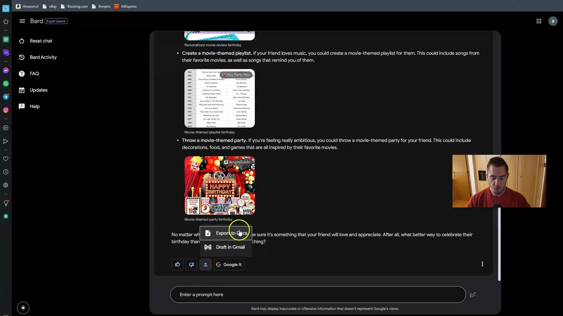
Task: Click the 'Movie-themed party birthday' caption
Action: coord(208,219)
